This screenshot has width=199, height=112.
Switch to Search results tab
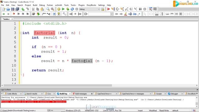(32, 94)
